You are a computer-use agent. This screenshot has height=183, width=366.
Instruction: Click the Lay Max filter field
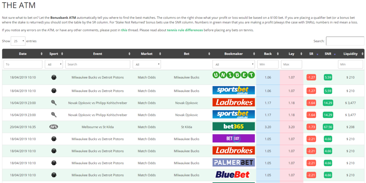click(x=292, y=64)
